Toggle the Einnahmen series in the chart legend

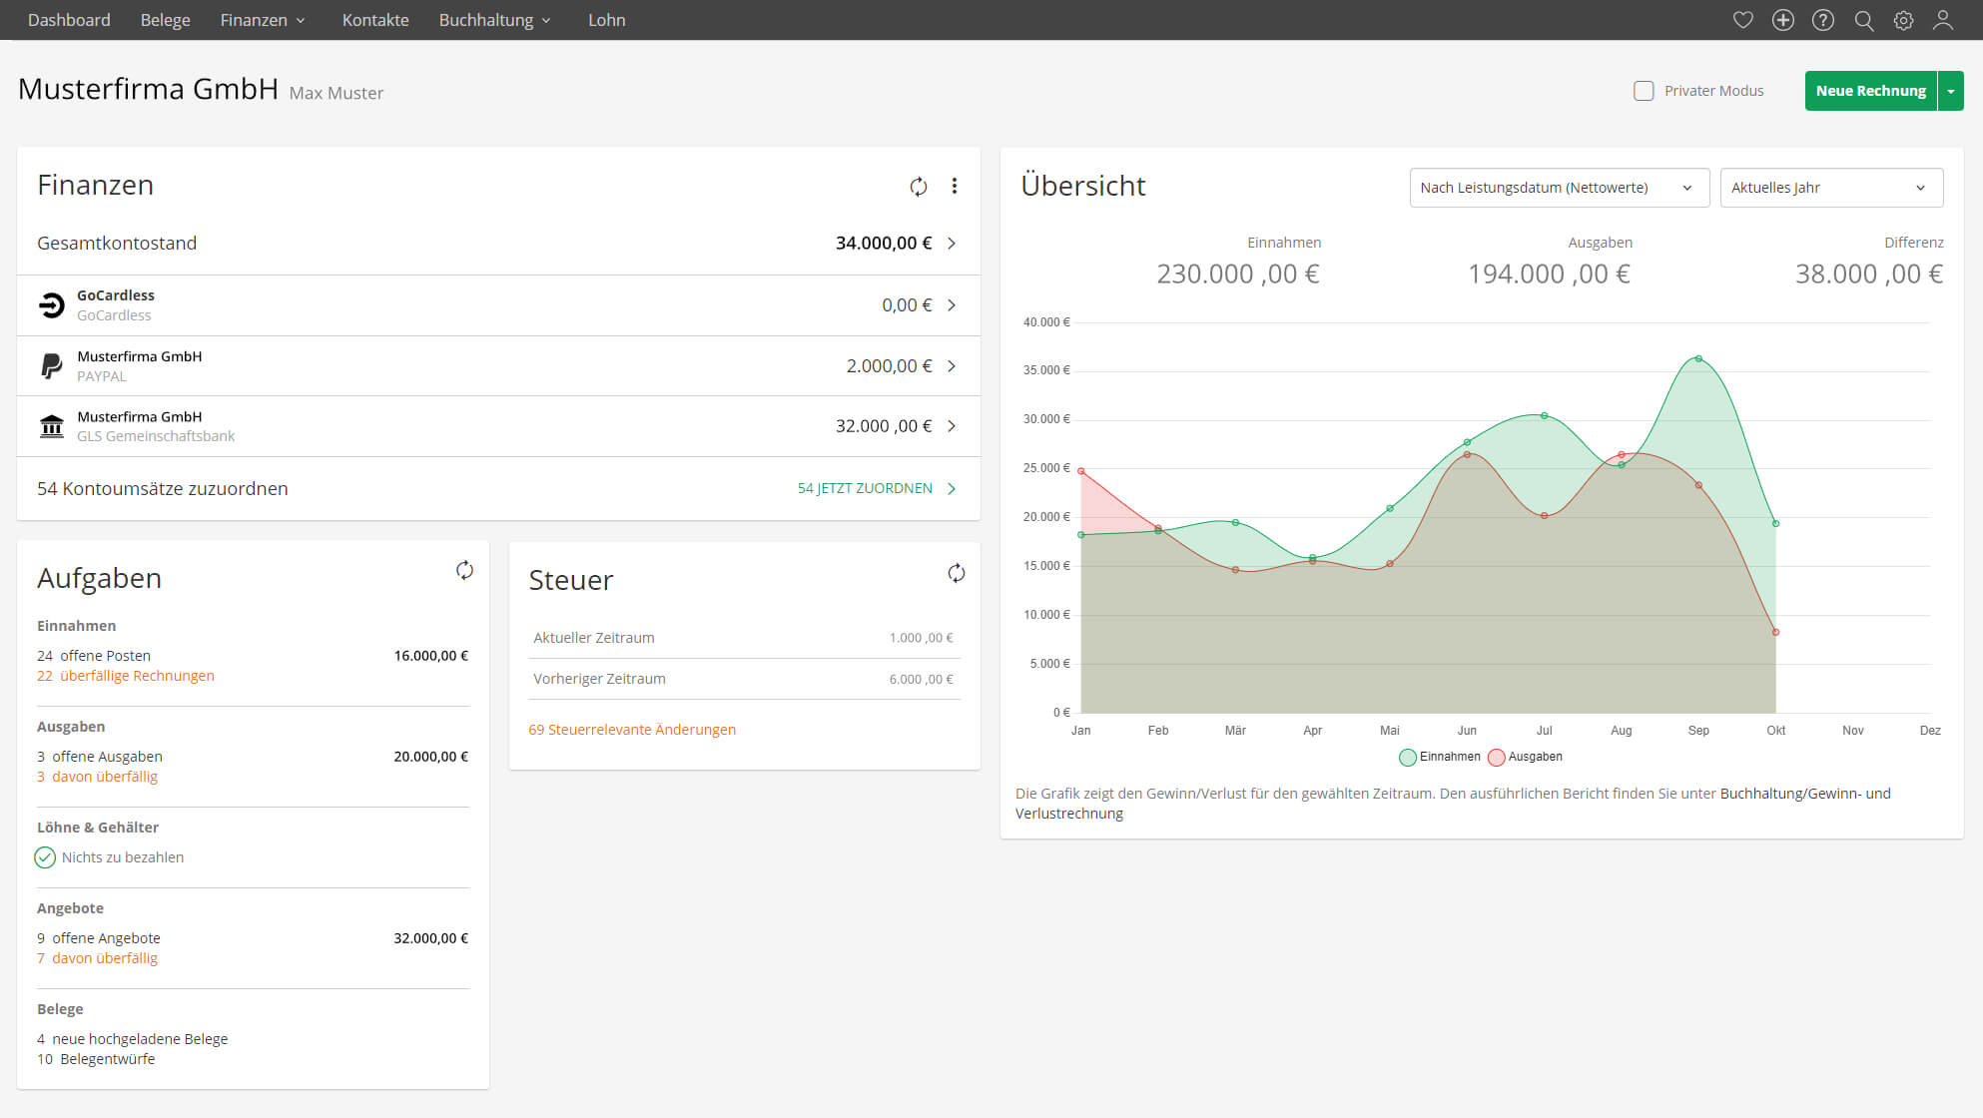(x=1441, y=757)
